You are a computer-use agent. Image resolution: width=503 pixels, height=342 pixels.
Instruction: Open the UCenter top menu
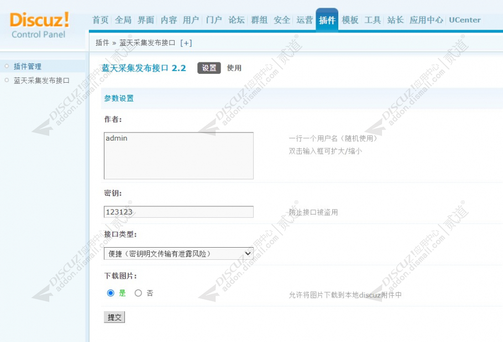click(x=465, y=20)
